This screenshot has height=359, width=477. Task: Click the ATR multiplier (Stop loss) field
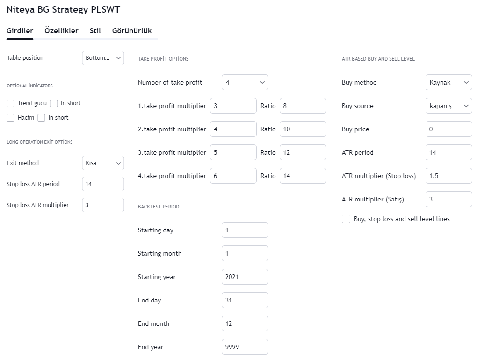[x=449, y=176]
